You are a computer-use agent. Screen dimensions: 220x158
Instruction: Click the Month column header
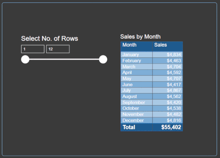(x=130, y=45)
